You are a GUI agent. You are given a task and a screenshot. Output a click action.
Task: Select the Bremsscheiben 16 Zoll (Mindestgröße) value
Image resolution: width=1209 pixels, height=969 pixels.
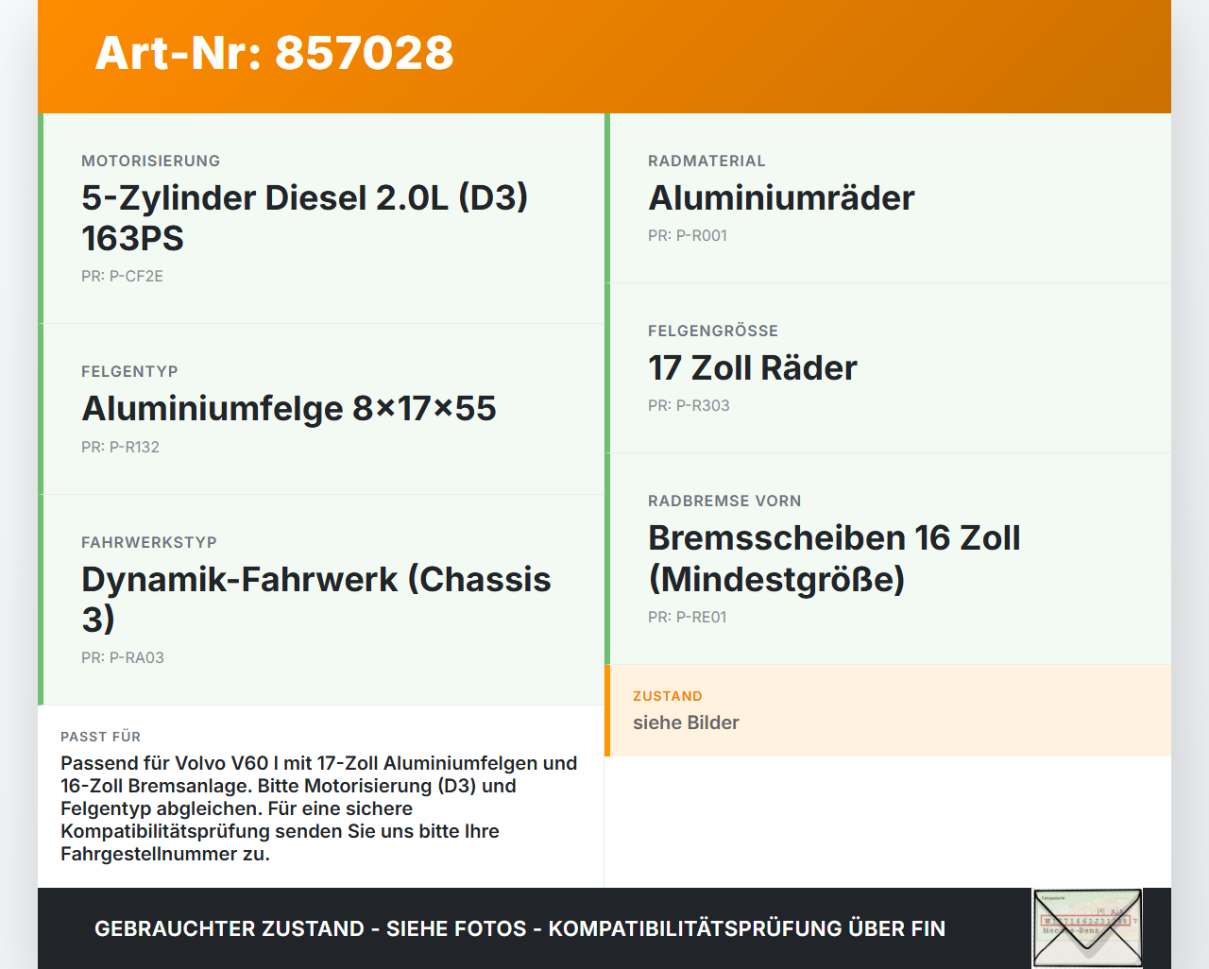tap(834, 558)
